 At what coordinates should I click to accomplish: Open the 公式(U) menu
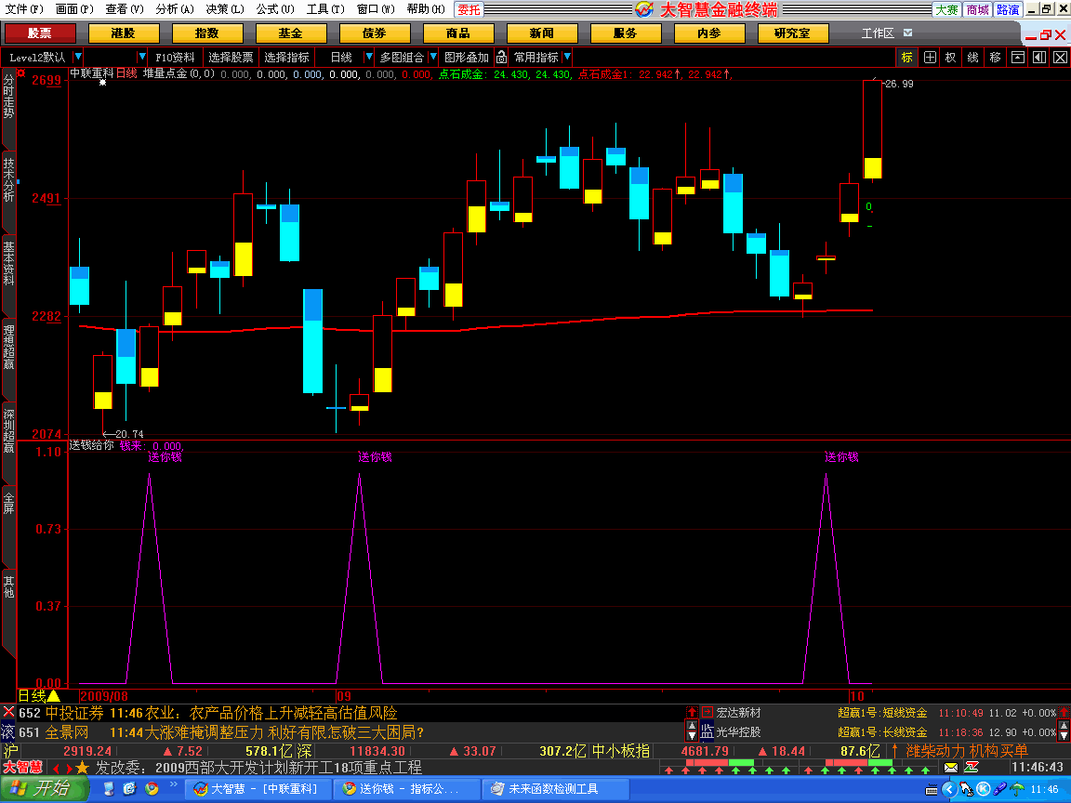pyautogui.click(x=275, y=9)
